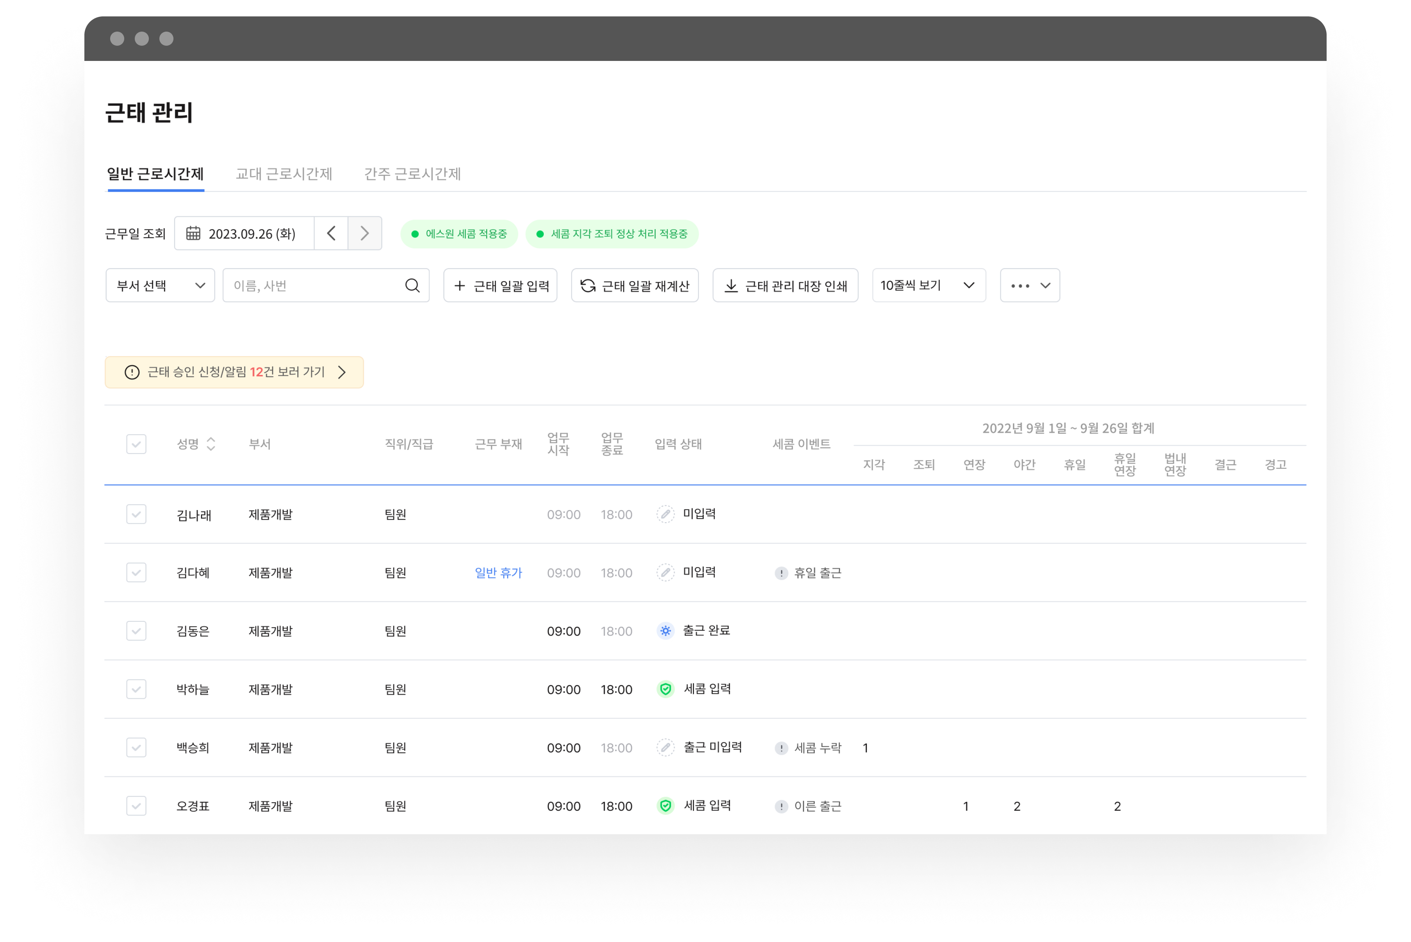Click the search magnifier icon
Screen dimensions: 1411x942
(x=412, y=285)
